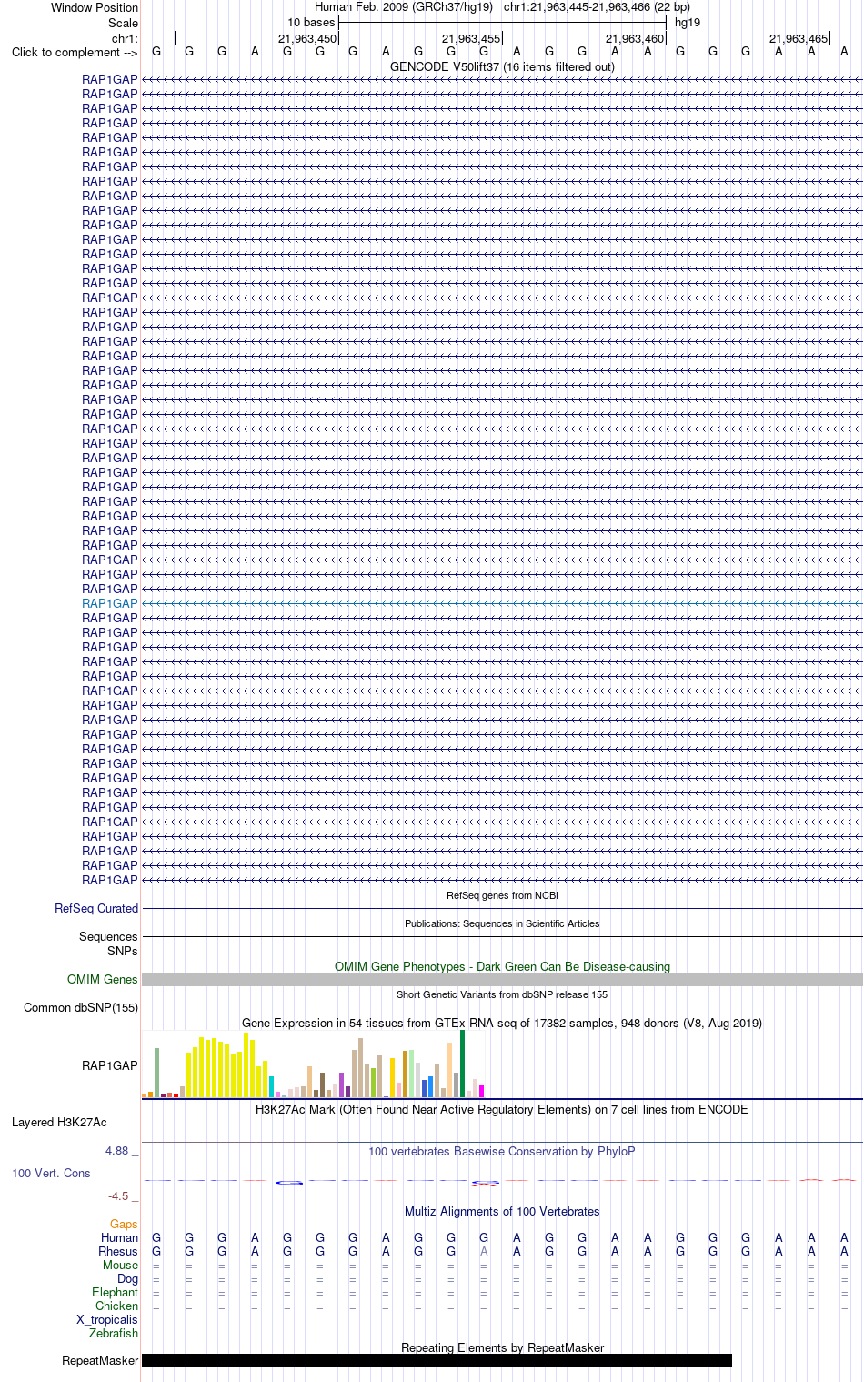Click 'Repeating Elements by RepeatMasker' title
Image resolution: width=864 pixels, height=1382 pixels.
pyautogui.click(x=502, y=1347)
